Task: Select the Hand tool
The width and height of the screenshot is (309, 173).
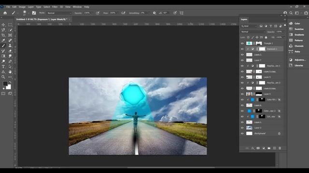Action: (x=10, y=72)
